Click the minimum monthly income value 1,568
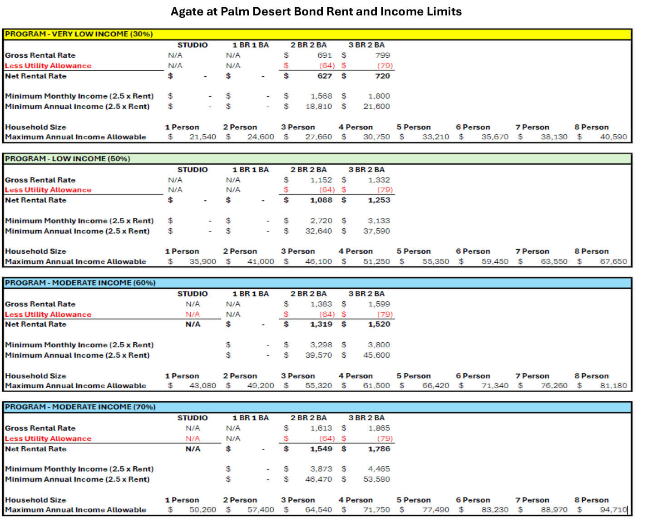 [x=321, y=96]
